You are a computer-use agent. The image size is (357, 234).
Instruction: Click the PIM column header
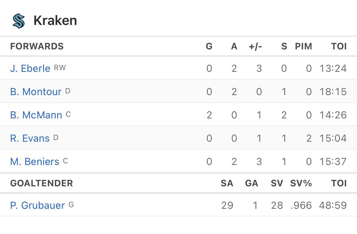(x=304, y=46)
